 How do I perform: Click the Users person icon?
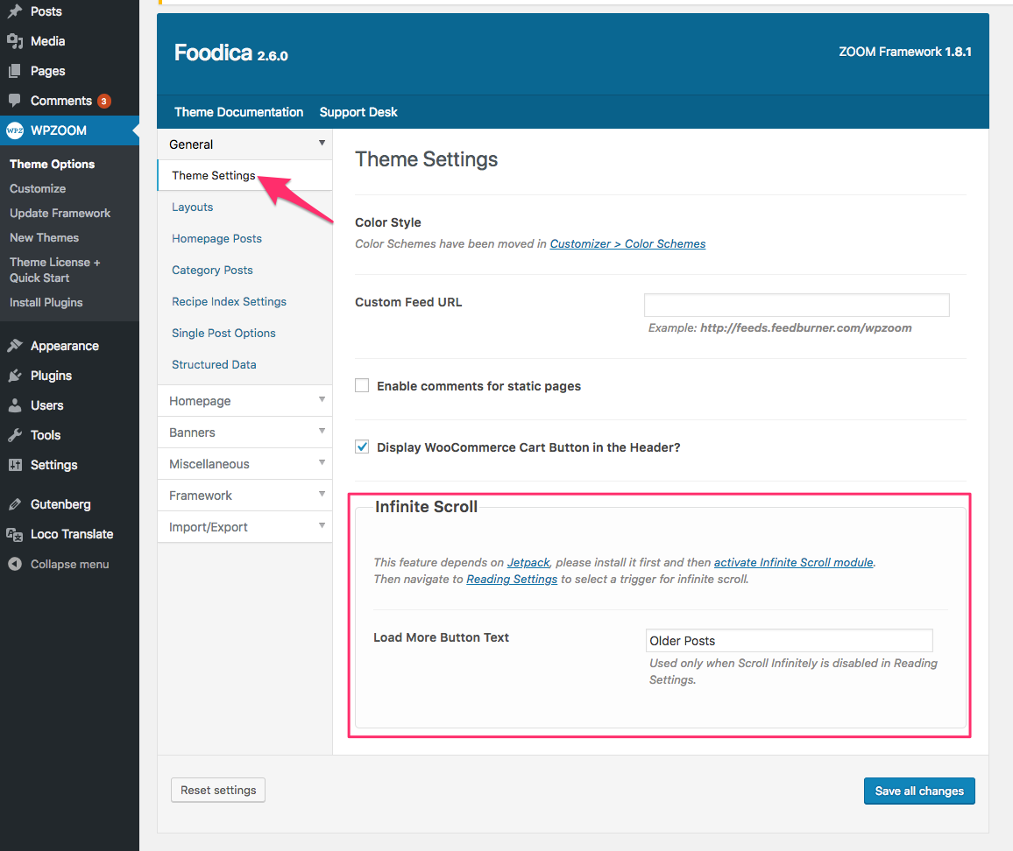tap(15, 404)
